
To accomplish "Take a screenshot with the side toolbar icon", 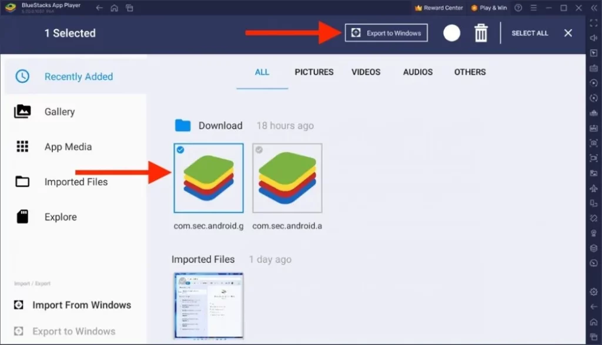I will point(594,143).
